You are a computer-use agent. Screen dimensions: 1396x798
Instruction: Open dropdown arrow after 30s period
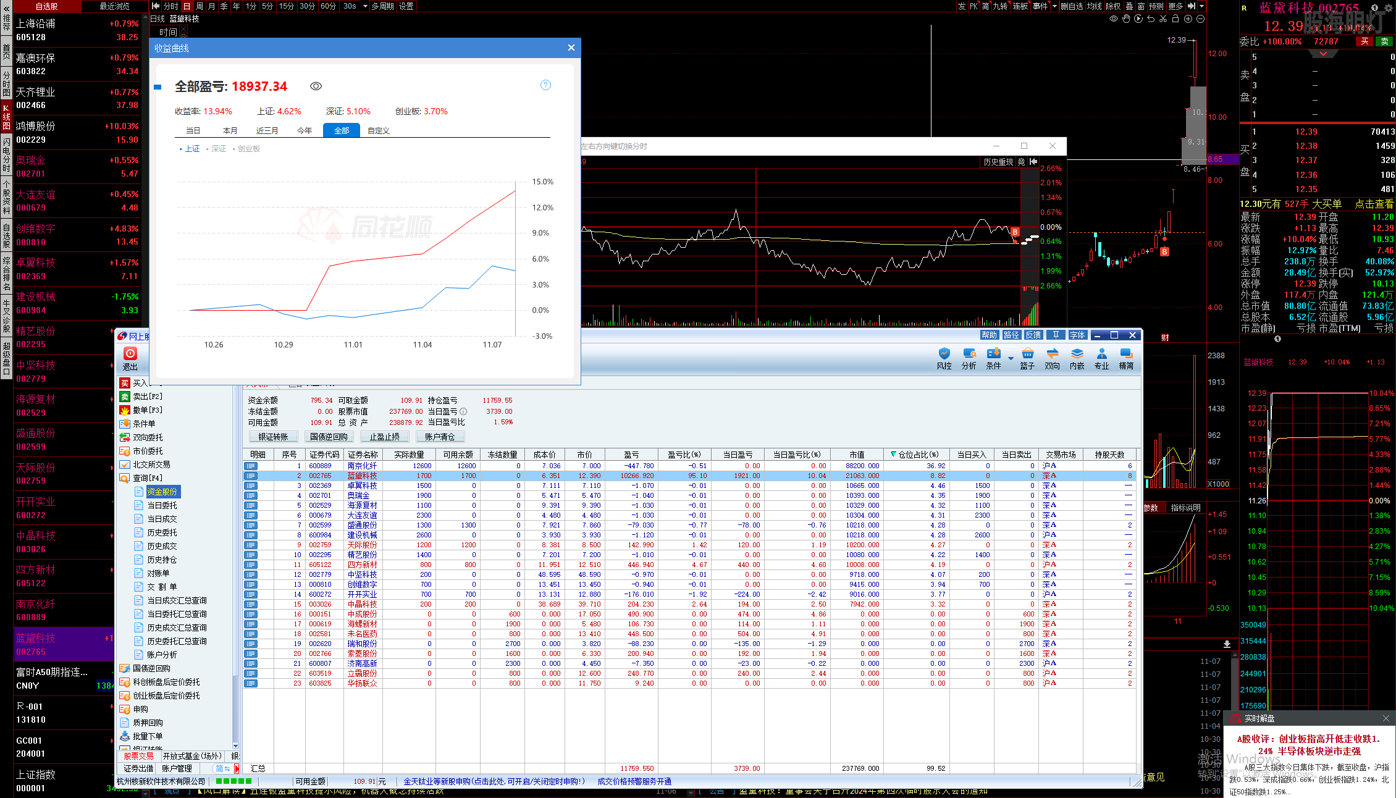pos(365,6)
